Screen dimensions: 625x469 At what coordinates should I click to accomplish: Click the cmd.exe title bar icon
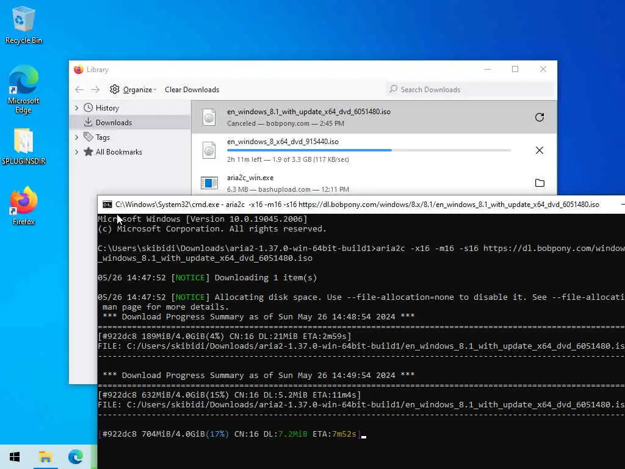click(x=107, y=205)
